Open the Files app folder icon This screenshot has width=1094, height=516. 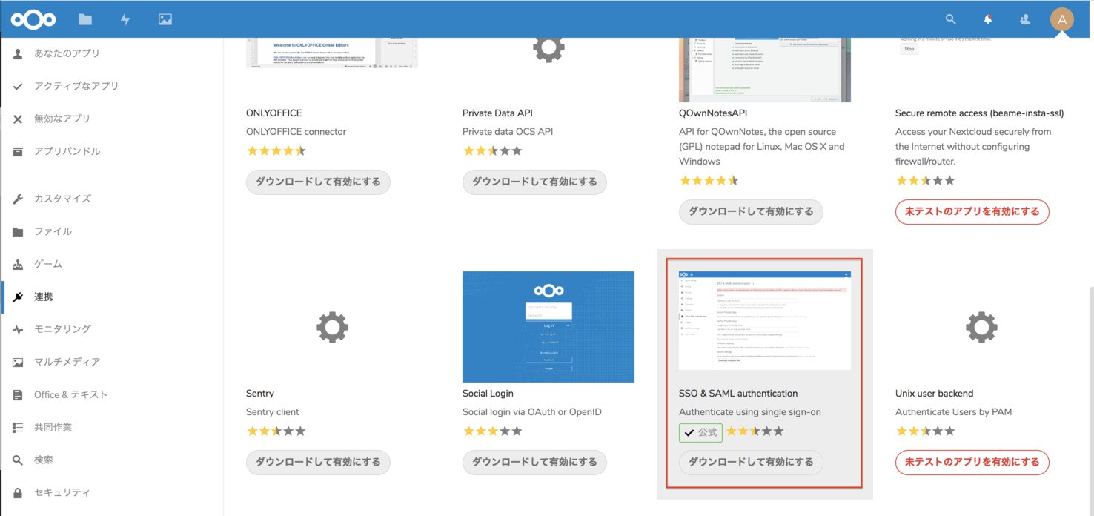[x=85, y=19]
